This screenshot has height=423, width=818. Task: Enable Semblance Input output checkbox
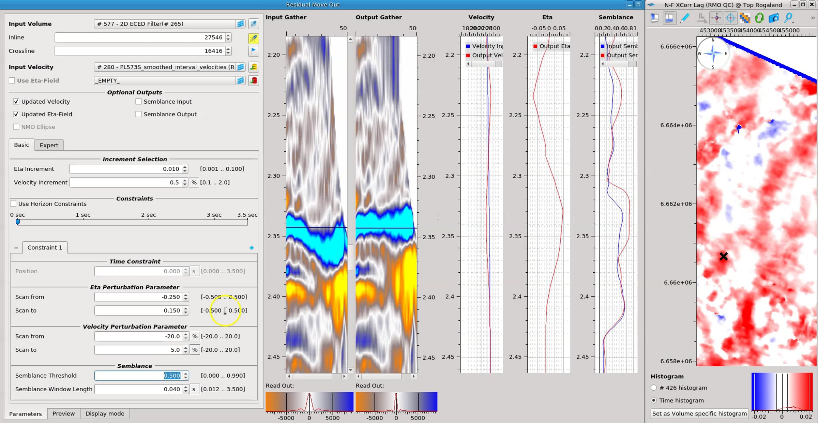pyautogui.click(x=138, y=102)
